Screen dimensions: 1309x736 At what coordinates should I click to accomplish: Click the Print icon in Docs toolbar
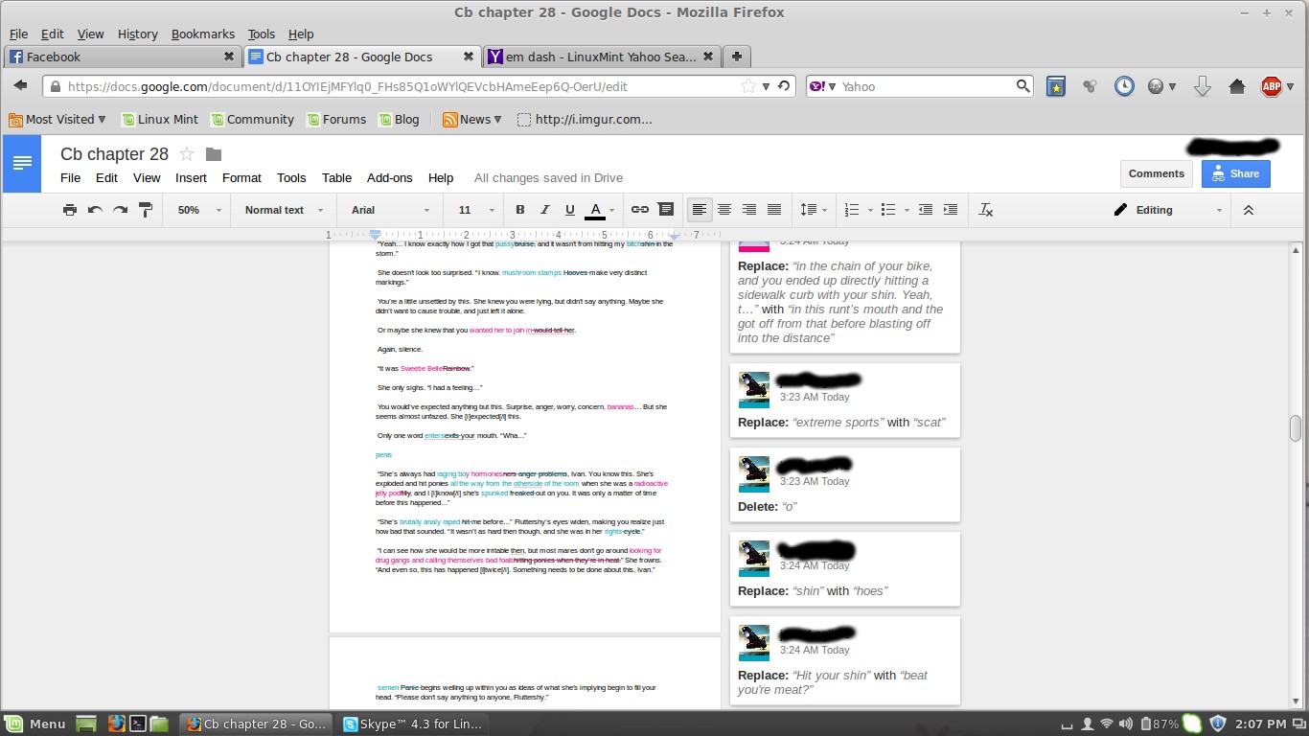[x=70, y=210]
